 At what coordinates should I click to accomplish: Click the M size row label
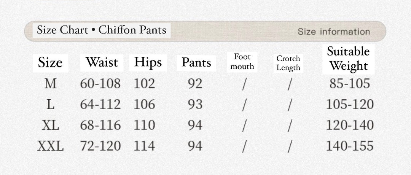51,84
